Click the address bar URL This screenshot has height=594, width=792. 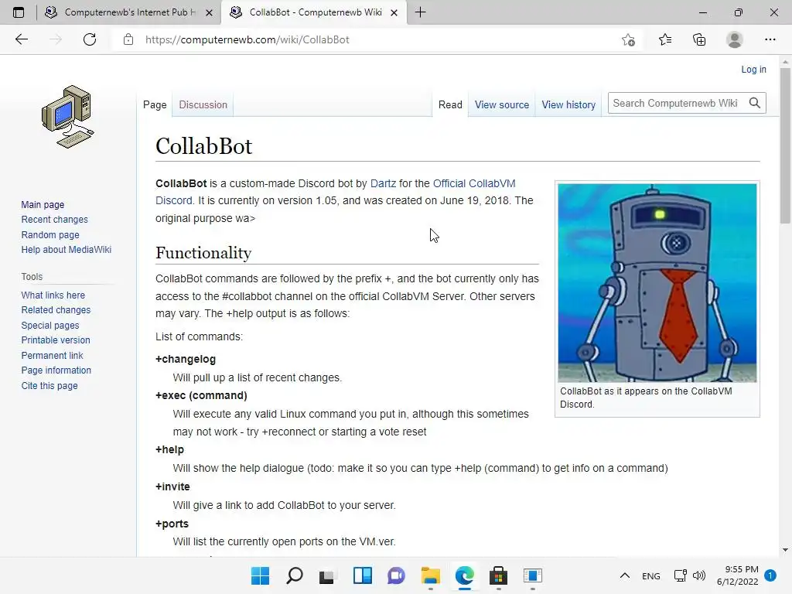[x=247, y=39]
